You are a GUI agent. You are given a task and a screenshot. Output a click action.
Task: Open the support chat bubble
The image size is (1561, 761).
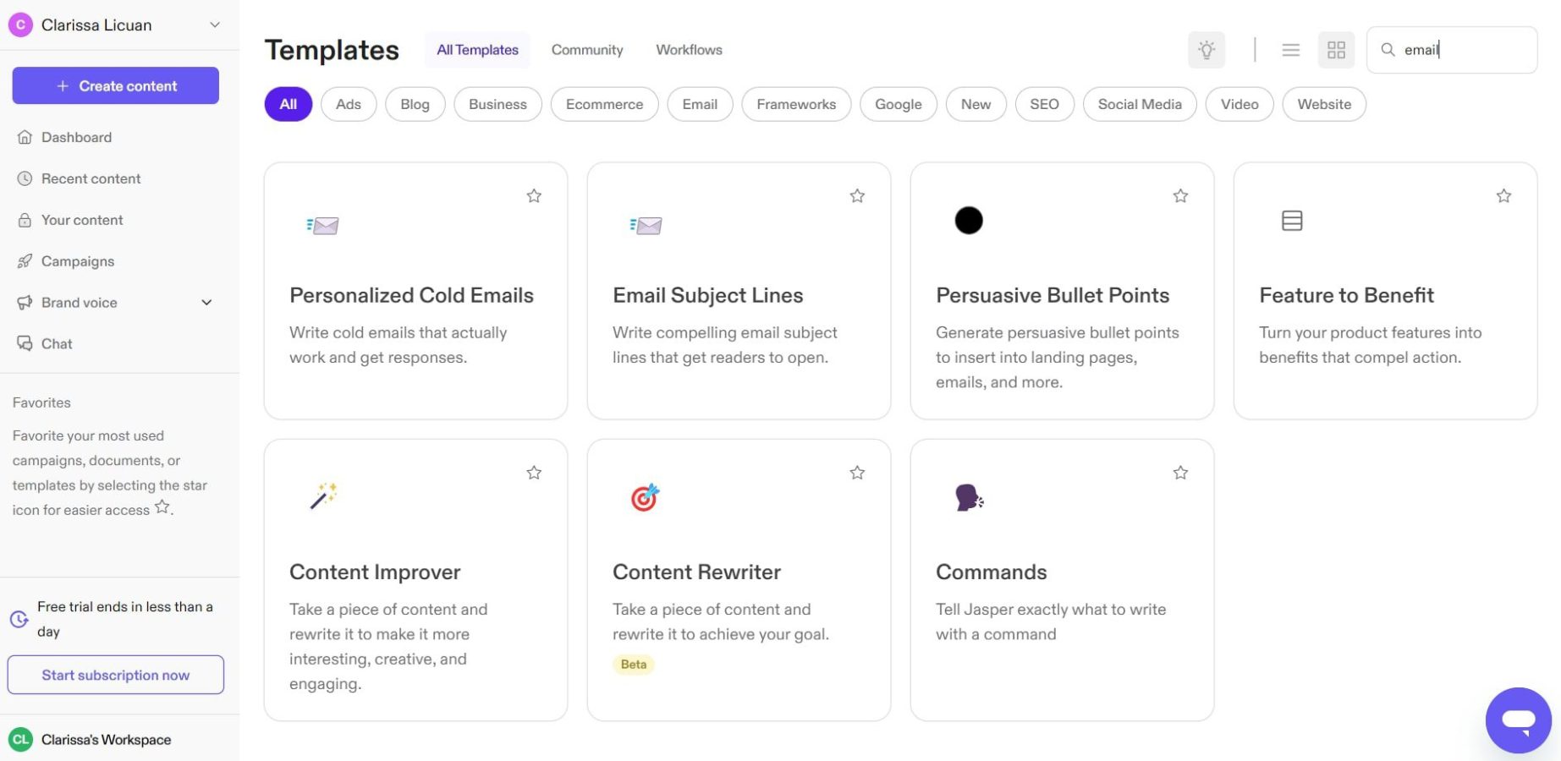point(1519,720)
